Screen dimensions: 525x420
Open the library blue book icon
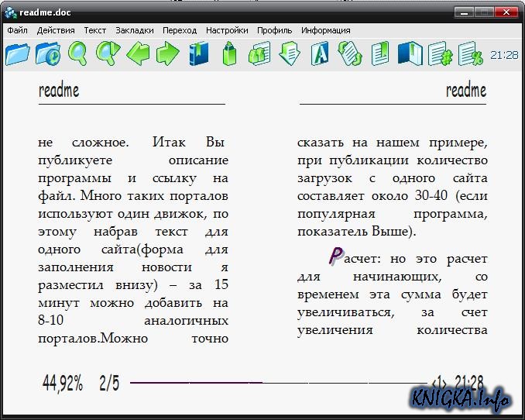click(x=198, y=53)
